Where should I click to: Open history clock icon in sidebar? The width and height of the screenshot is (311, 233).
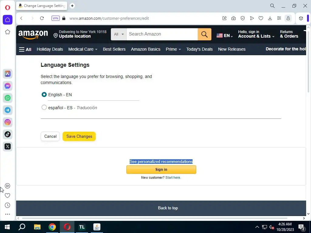click(8, 205)
